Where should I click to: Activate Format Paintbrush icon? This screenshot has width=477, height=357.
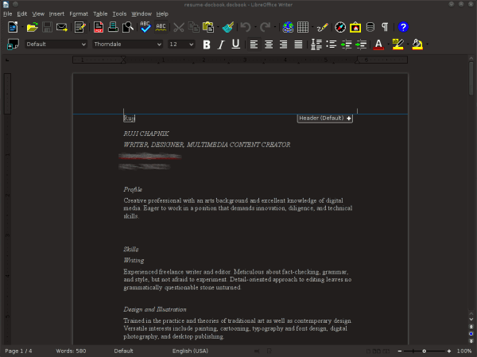click(x=228, y=27)
